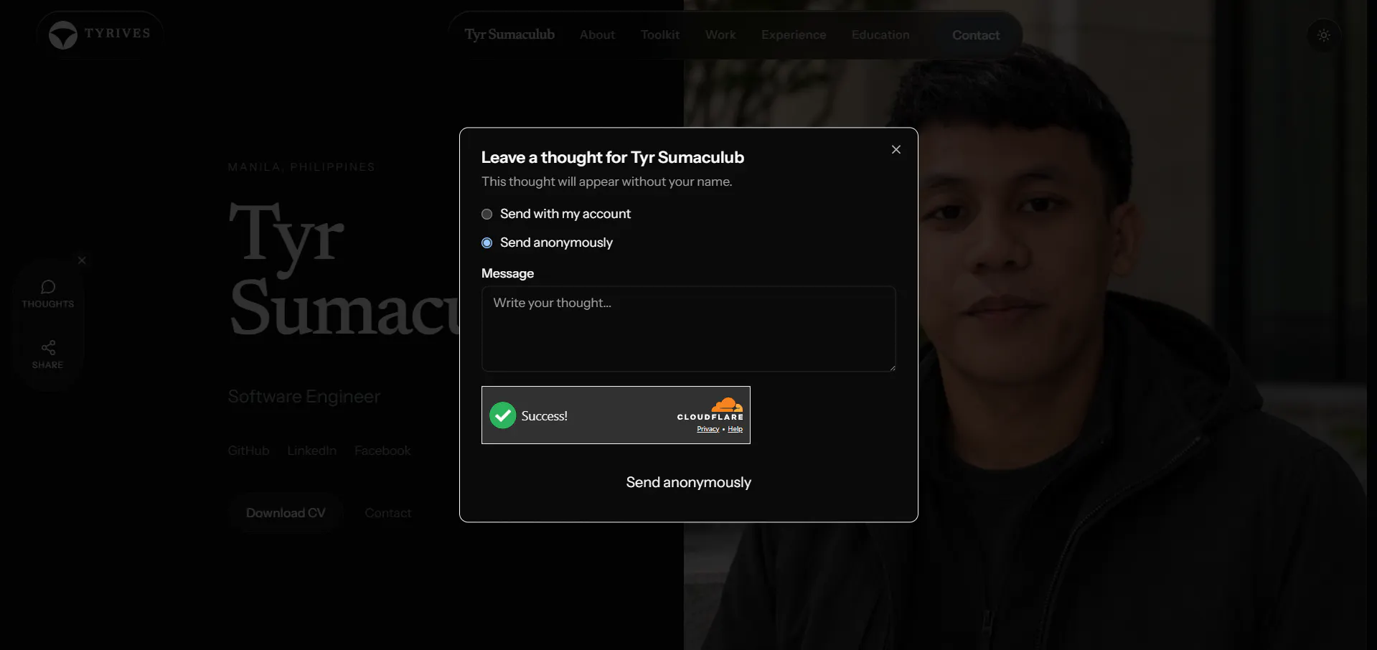Click the Software Engineer subtitle text
The height and width of the screenshot is (650, 1377).
point(304,397)
